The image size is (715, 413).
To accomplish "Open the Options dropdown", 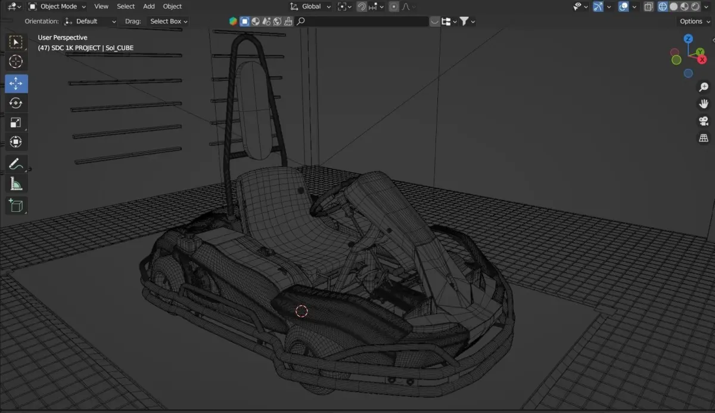I will click(695, 21).
